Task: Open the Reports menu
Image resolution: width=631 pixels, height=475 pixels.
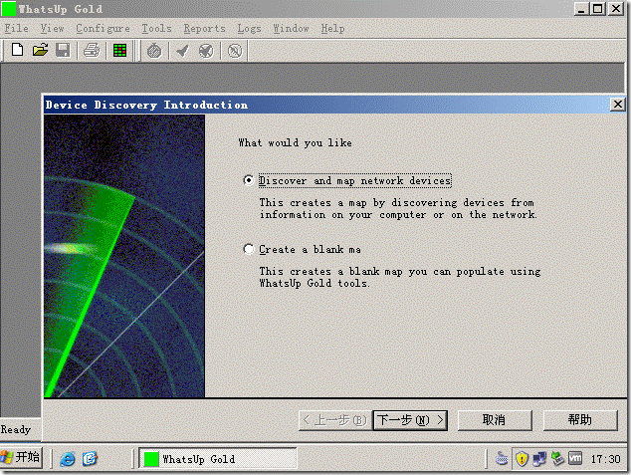Action: coord(204,29)
